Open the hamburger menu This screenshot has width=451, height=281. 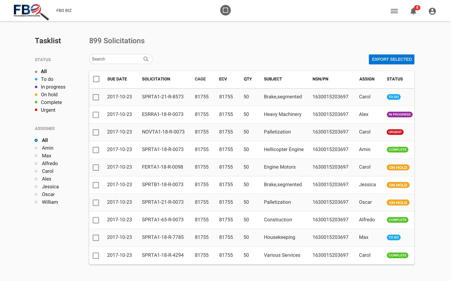(x=394, y=11)
